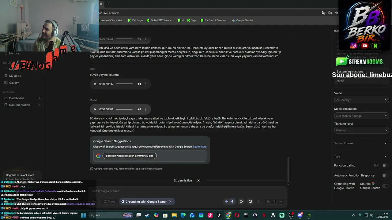Seek within the 0:36 audio progress bar

[x=124, y=84]
